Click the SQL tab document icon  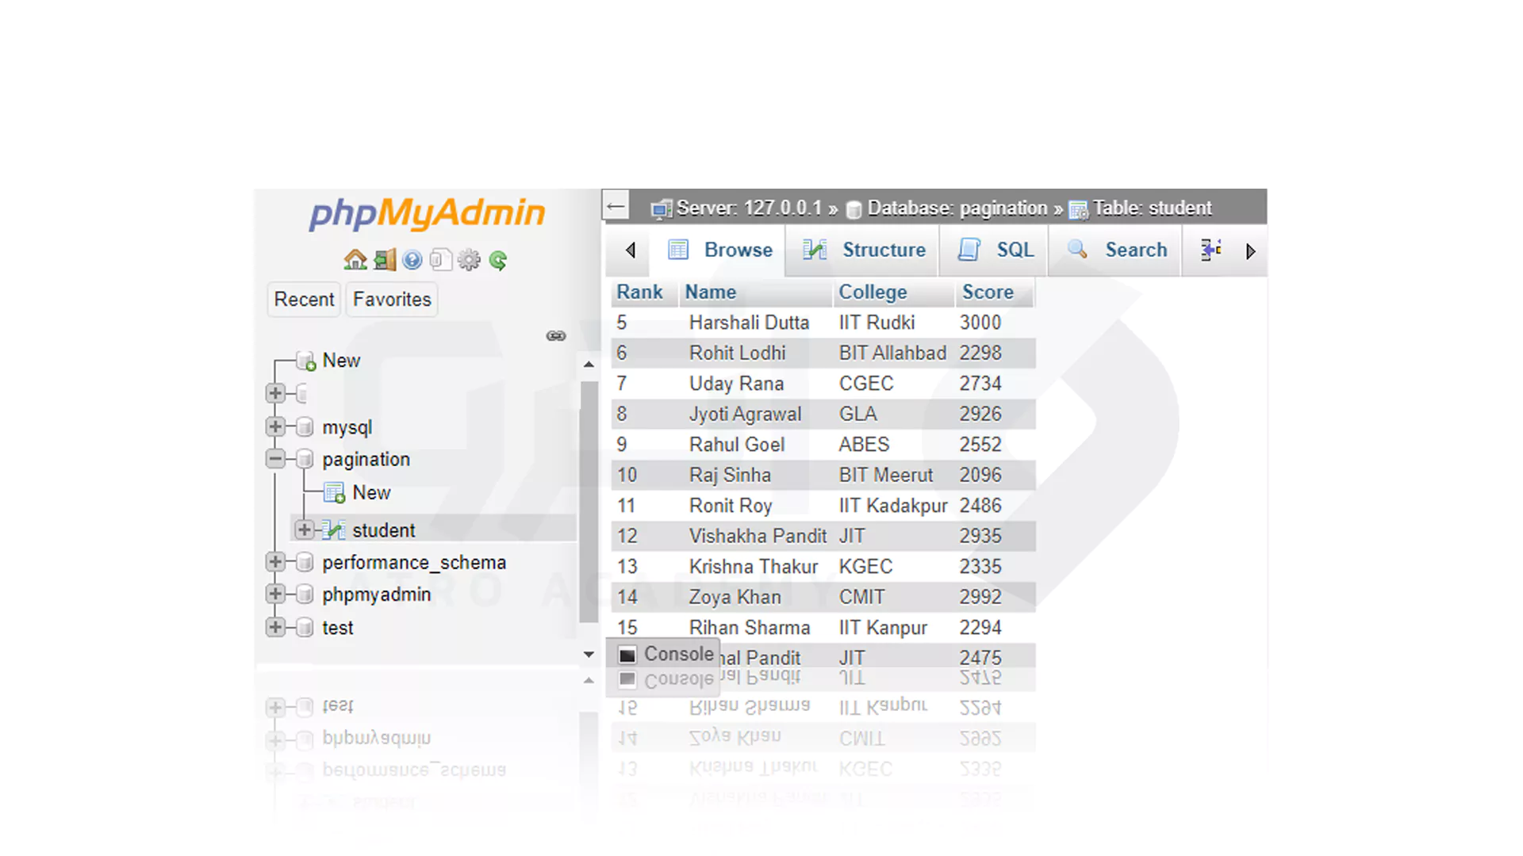(x=969, y=250)
